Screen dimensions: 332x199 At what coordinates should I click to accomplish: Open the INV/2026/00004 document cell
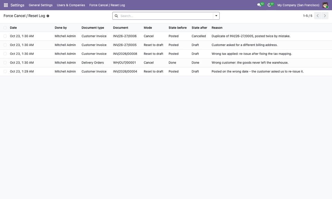125,72
